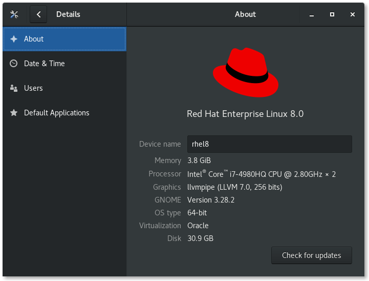Click the Device name label
Viewport: 369px width, 281px height.
pyautogui.click(x=160, y=144)
